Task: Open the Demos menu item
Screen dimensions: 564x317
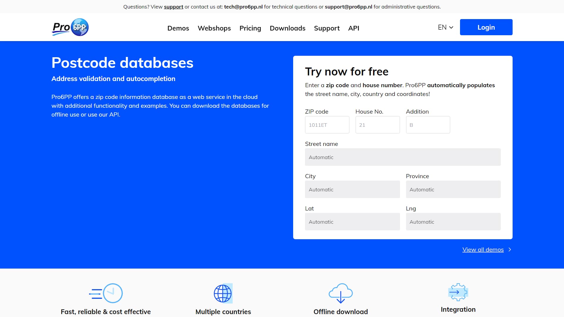Action: [178, 28]
